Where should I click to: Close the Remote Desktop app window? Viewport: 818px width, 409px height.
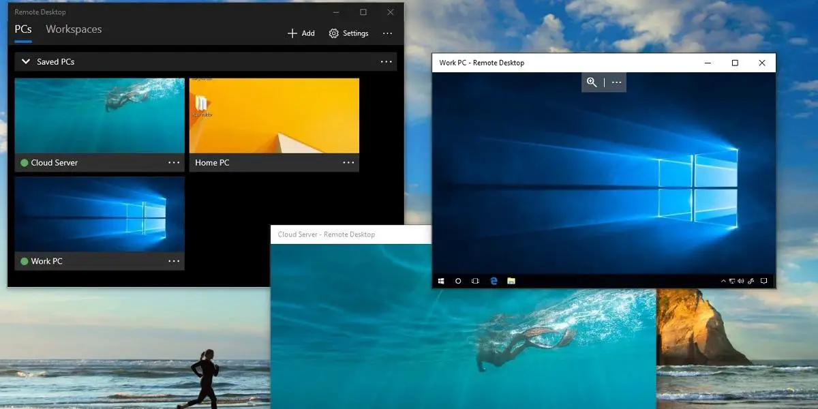(x=391, y=12)
